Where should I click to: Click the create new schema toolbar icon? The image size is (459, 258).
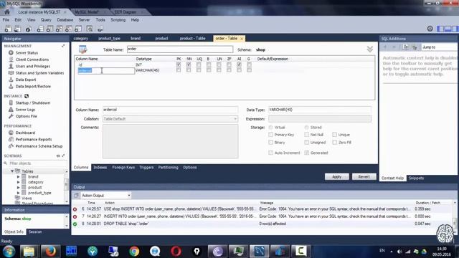click(x=40, y=29)
